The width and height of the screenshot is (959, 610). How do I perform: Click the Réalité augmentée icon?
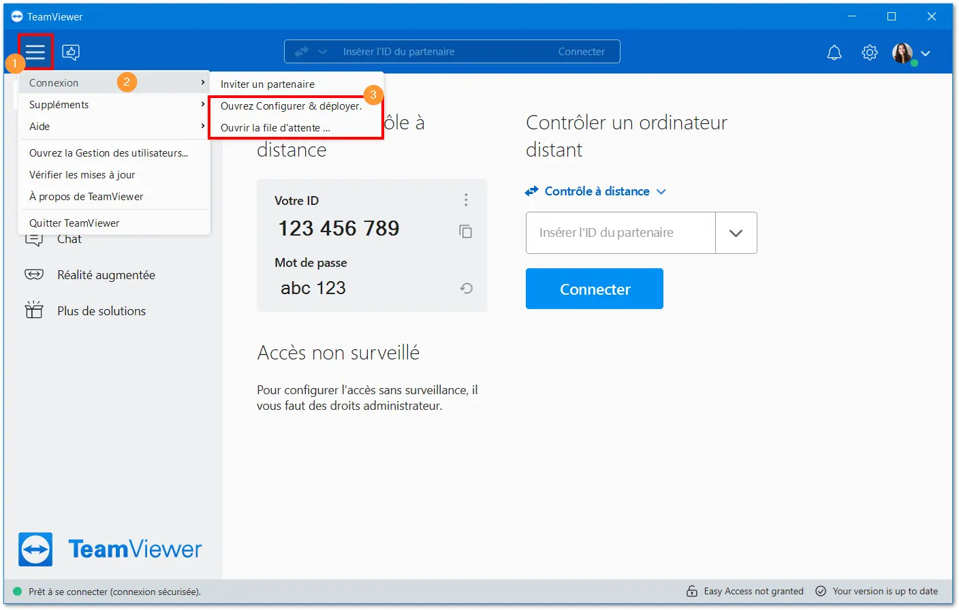34,274
